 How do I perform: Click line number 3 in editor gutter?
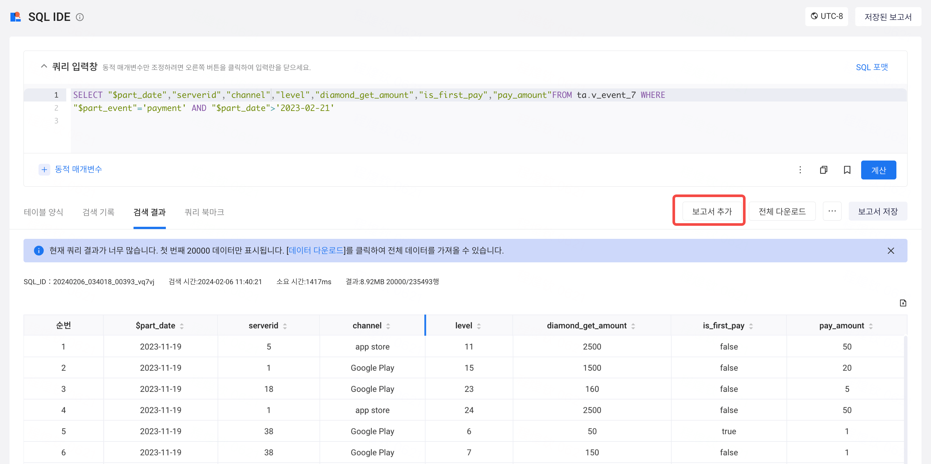(56, 121)
